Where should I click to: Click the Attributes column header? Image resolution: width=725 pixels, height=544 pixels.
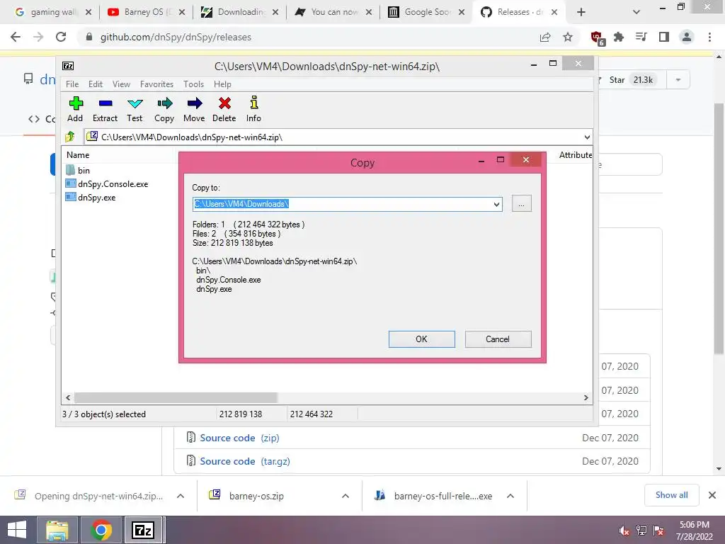(575, 155)
